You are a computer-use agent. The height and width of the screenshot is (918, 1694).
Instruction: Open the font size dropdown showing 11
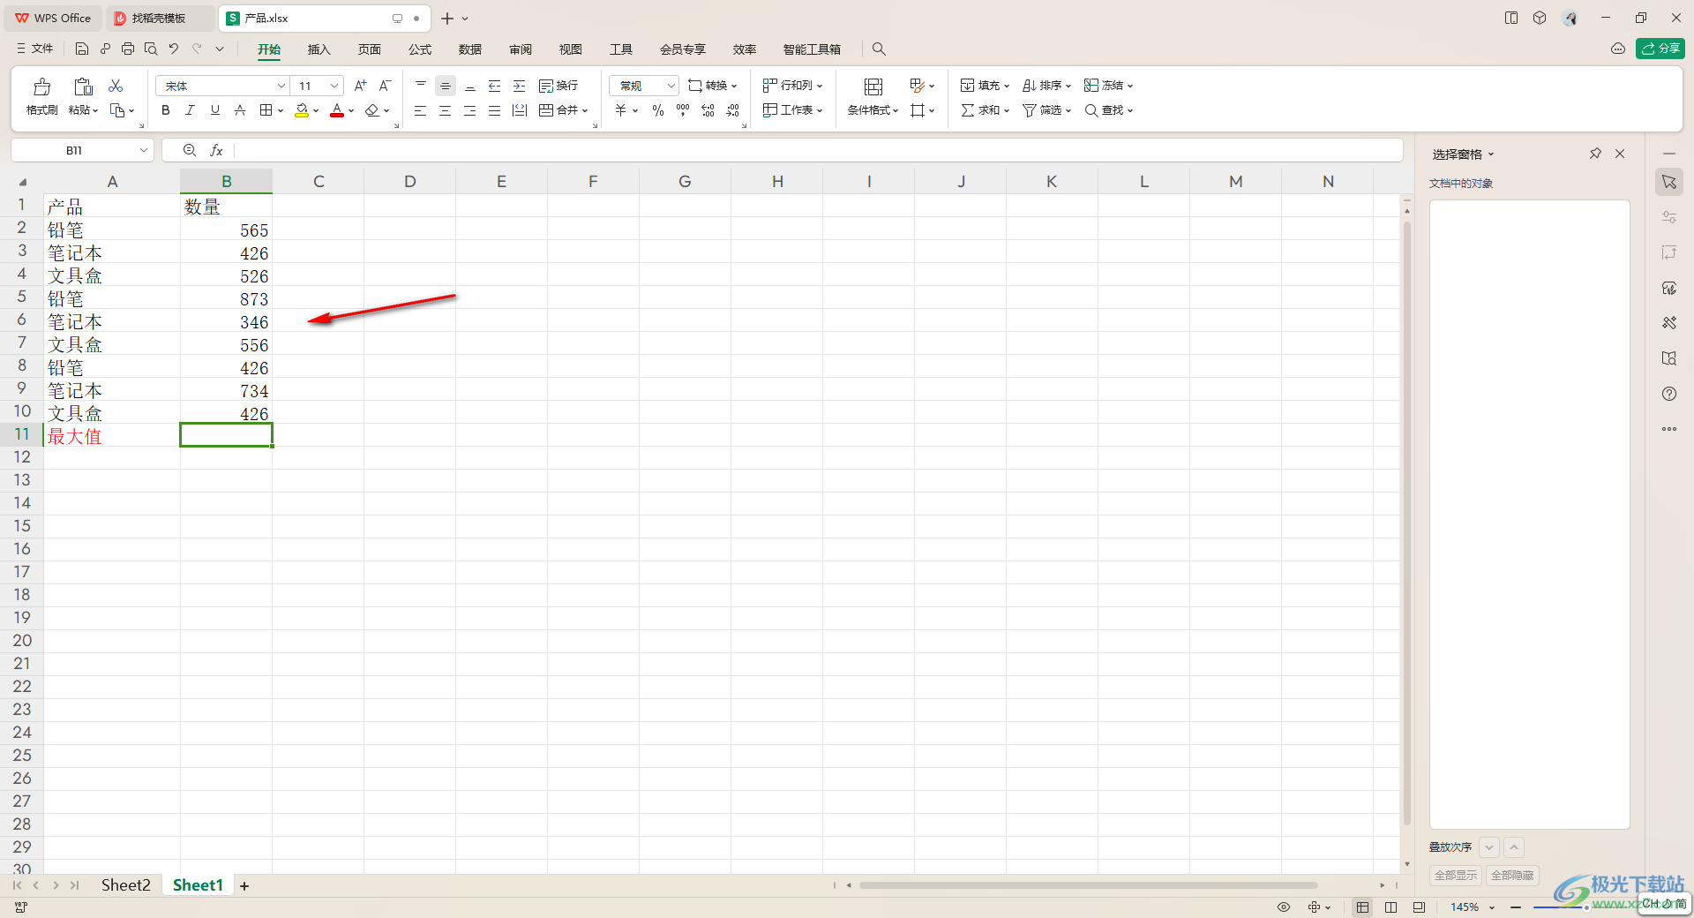click(334, 86)
